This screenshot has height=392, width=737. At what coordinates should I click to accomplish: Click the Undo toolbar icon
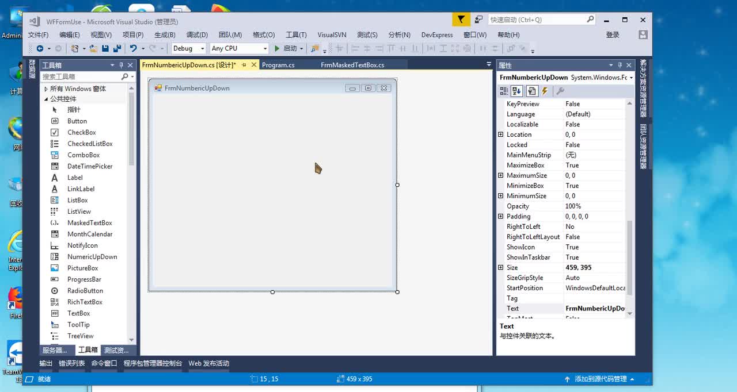click(134, 49)
